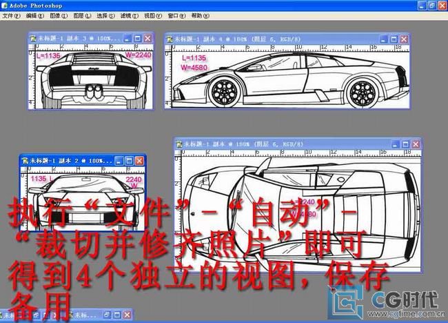Open the 图像(I) menu
Screen dimensions: 448x323
[59, 16]
